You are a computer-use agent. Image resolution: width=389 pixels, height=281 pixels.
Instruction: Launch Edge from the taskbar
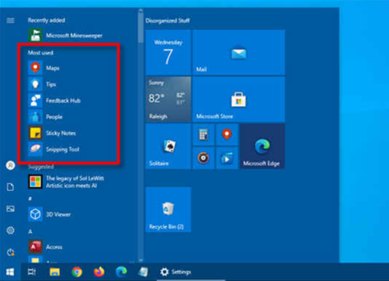(121, 272)
